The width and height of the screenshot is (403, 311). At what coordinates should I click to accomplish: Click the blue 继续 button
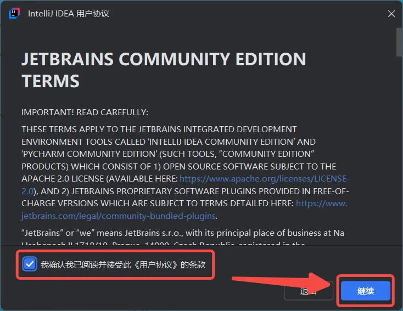pos(366,291)
